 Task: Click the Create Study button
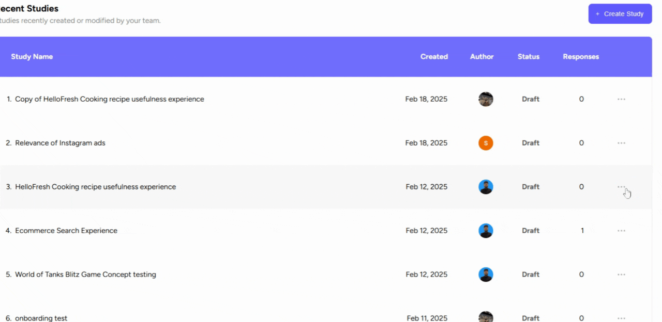(x=620, y=14)
